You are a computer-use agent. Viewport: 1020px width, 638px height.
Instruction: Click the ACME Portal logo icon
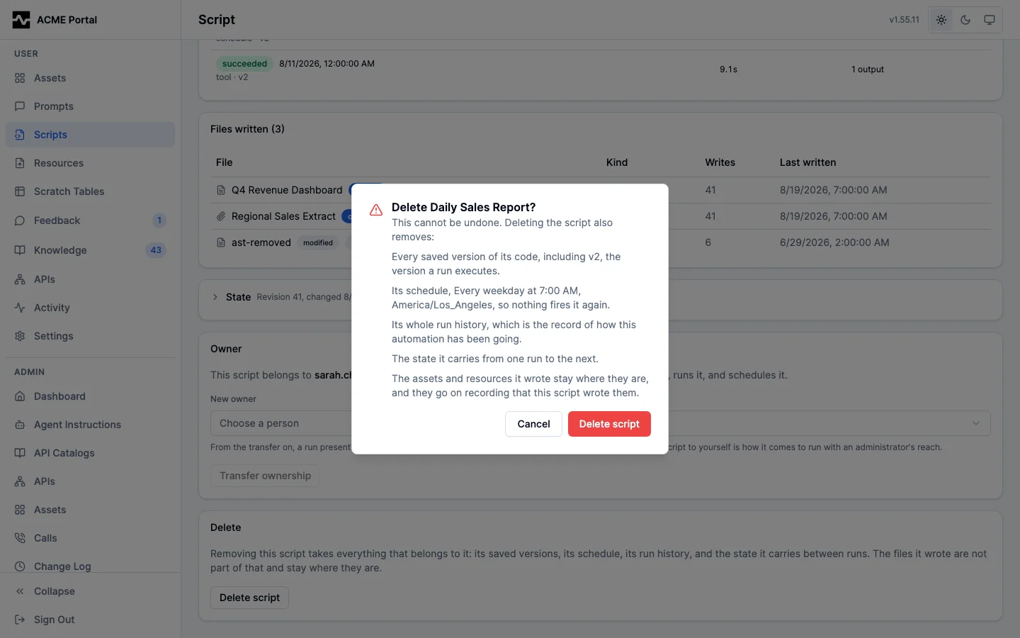(x=21, y=20)
